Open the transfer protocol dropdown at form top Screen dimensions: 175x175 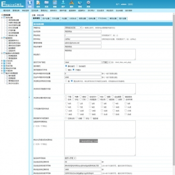tap(73, 28)
